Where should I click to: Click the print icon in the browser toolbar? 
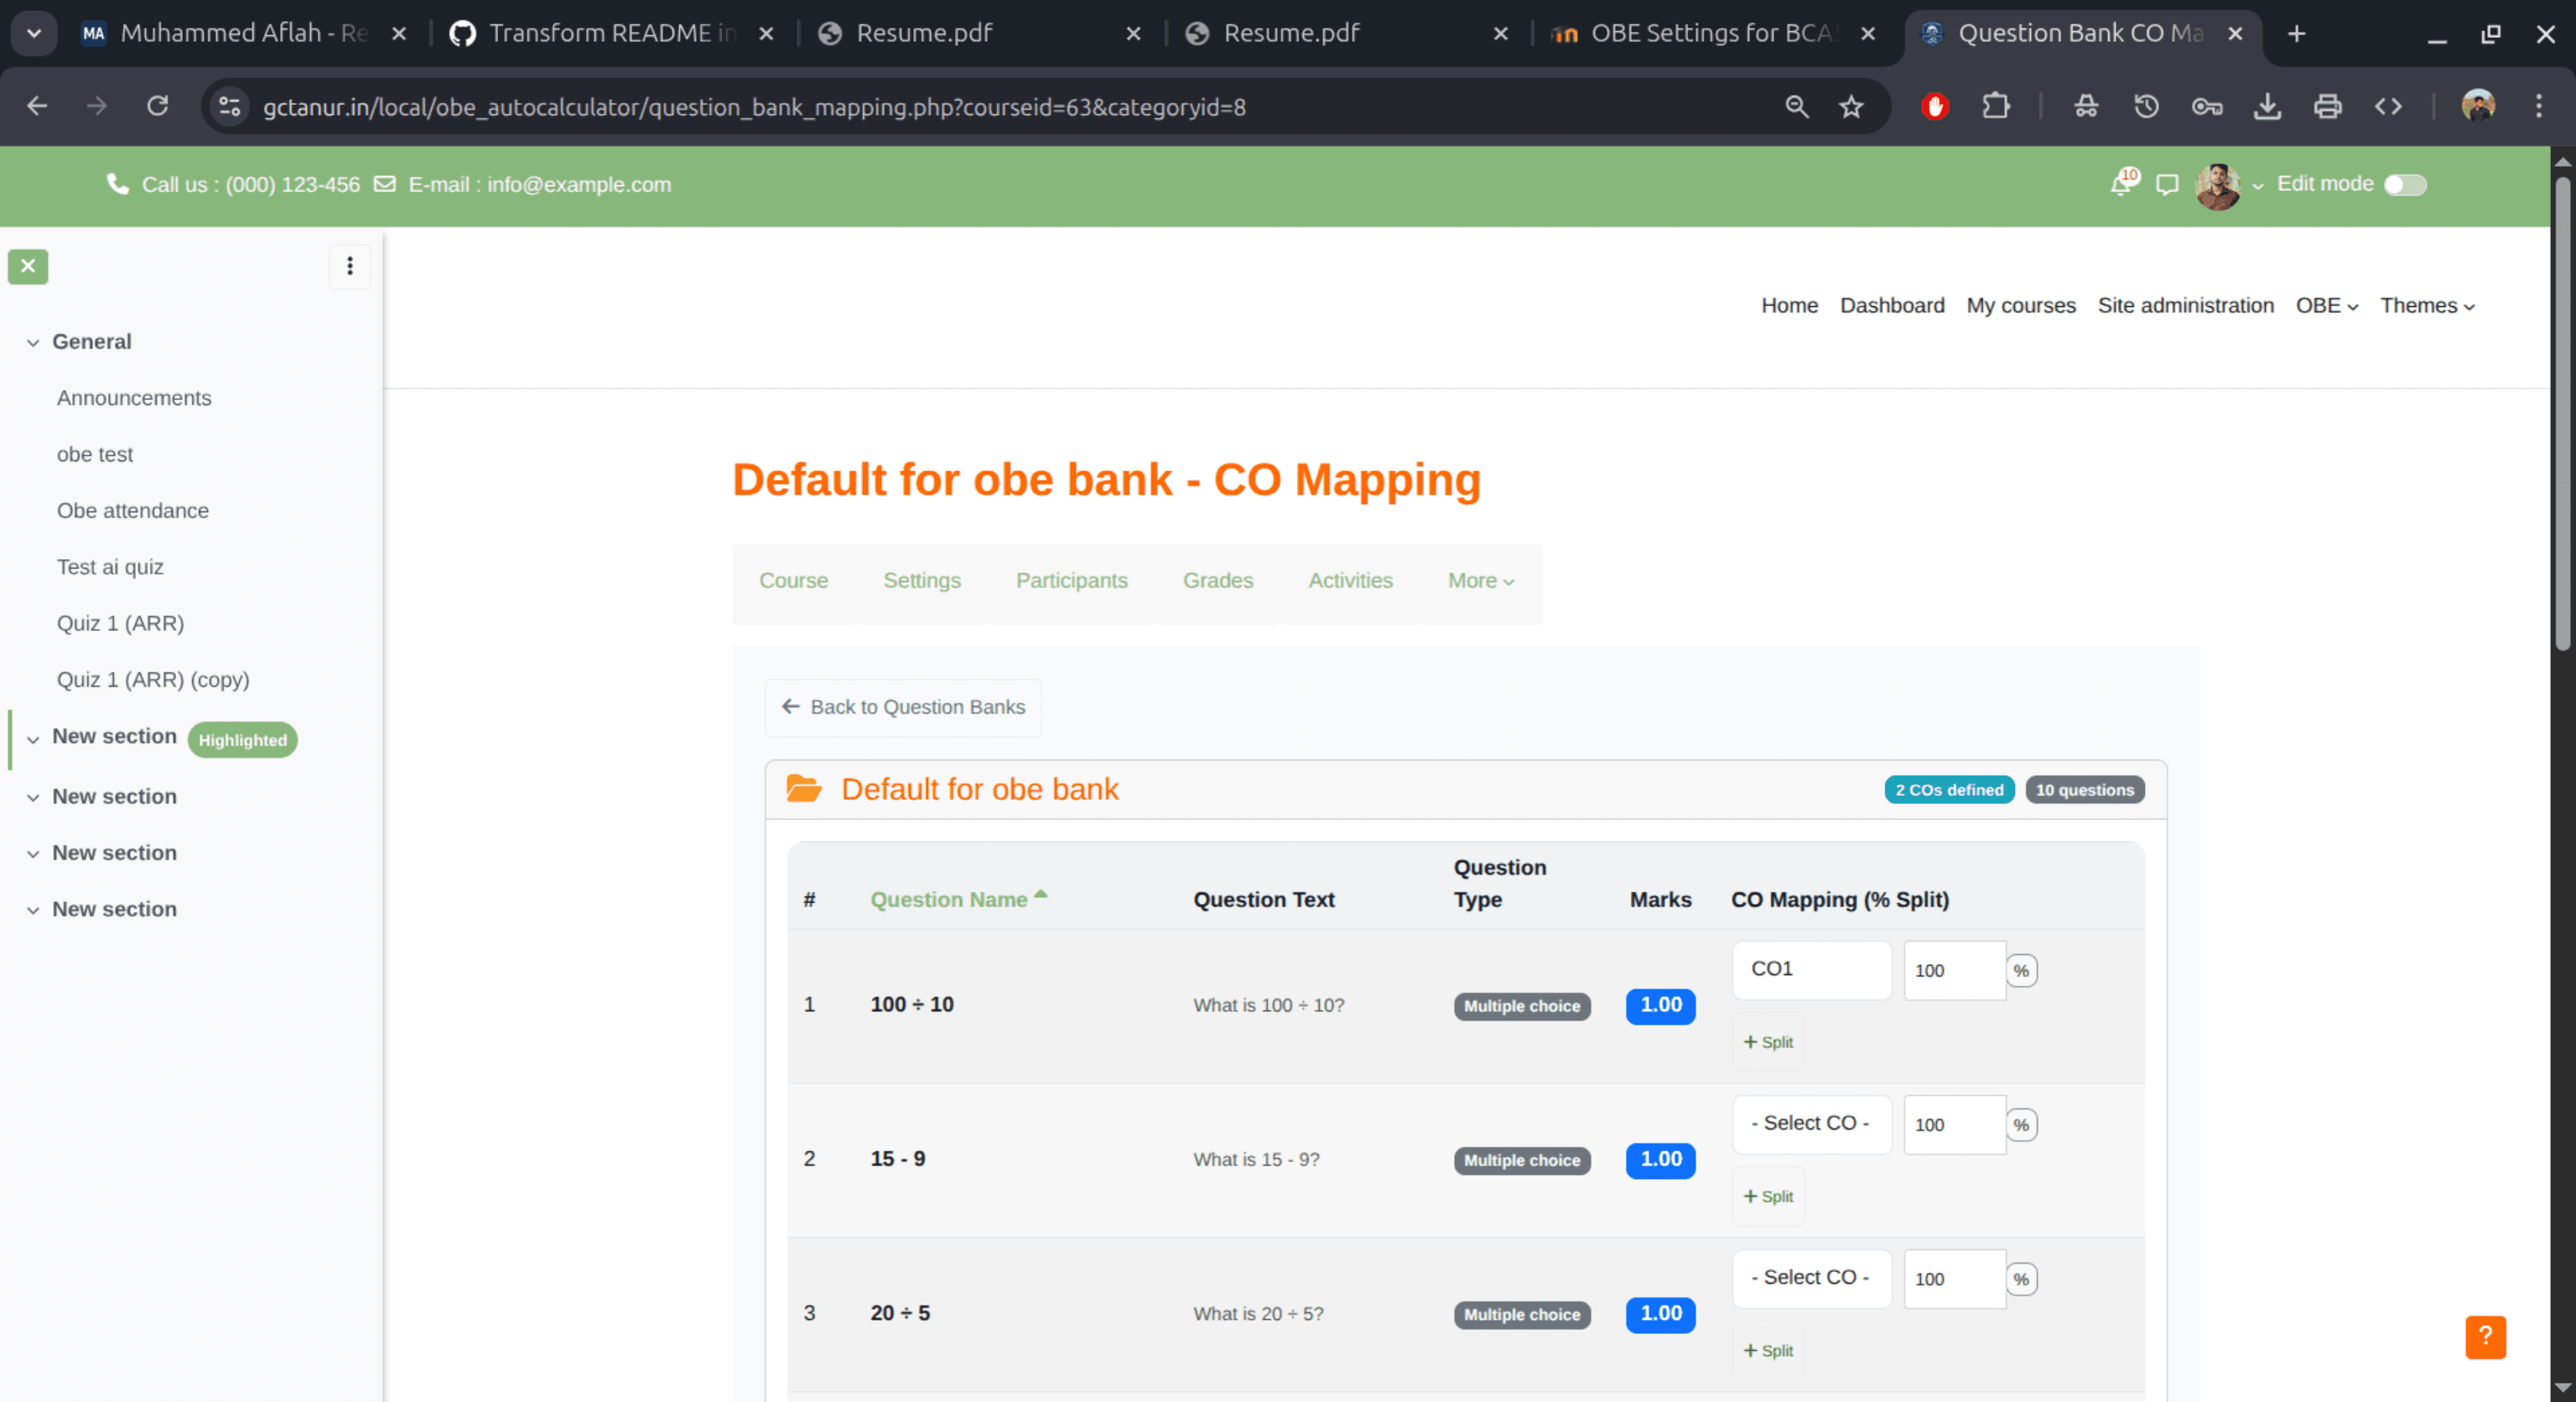2327,106
